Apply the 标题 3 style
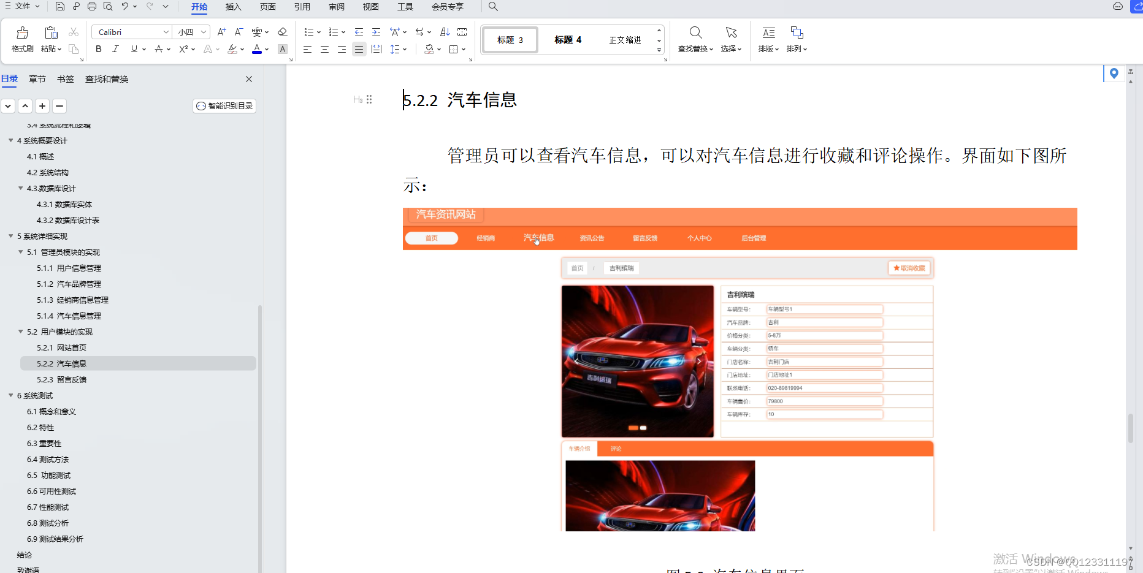The width and height of the screenshot is (1143, 573). pyautogui.click(x=510, y=40)
